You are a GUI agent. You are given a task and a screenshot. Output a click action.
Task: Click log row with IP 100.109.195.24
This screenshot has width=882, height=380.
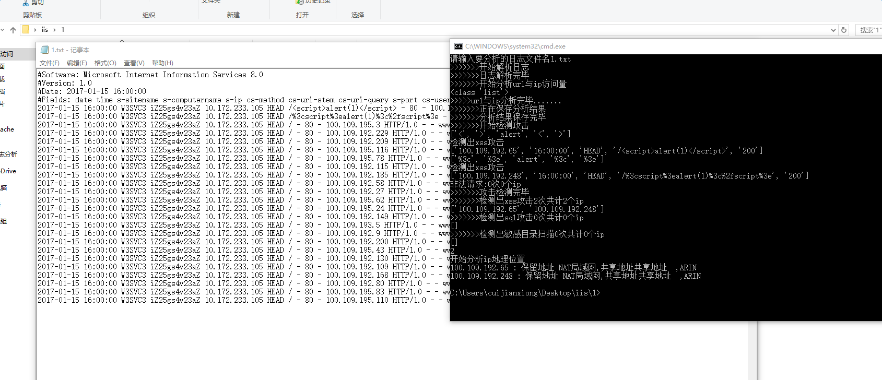[x=243, y=208]
